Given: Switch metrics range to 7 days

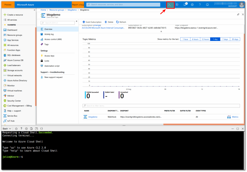Looking at the screenshot, I should click(225, 39).
